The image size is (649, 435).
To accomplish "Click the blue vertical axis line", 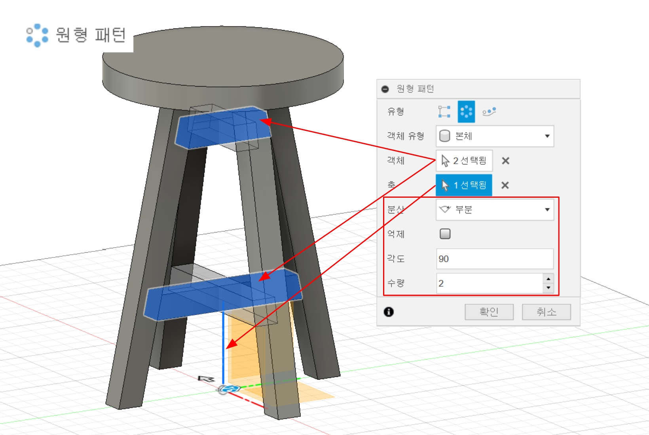I will tap(223, 342).
